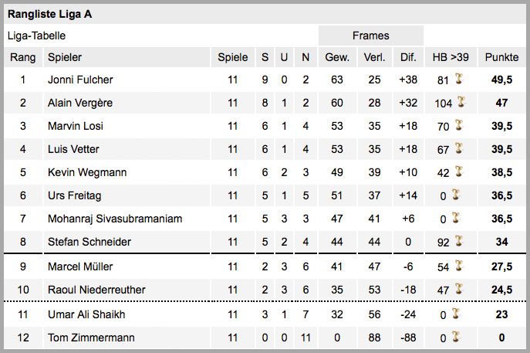The width and height of the screenshot is (530, 353).
Task: Click the Frames group header
Action: [371, 36]
